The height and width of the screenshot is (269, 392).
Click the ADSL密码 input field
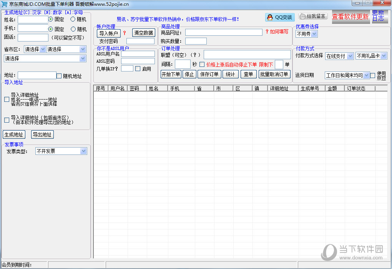[138, 61]
